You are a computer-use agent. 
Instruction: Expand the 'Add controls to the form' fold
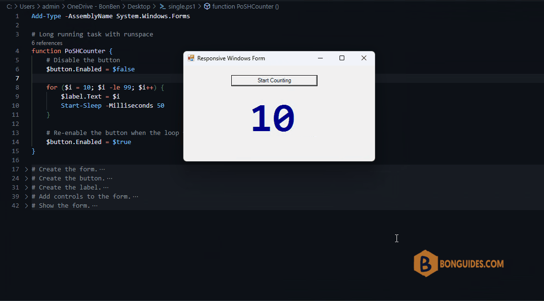point(26,196)
